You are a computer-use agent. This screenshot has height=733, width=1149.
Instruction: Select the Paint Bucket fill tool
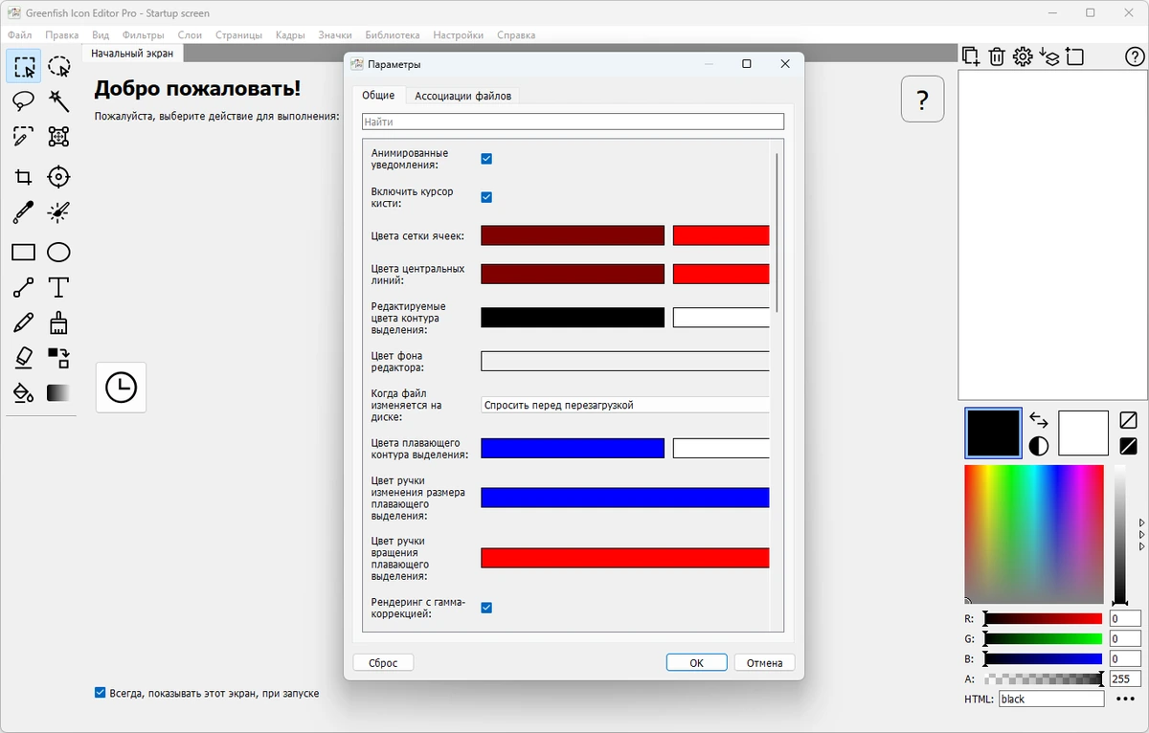click(x=24, y=392)
